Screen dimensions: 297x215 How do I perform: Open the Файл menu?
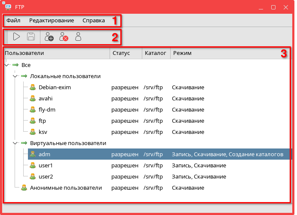(13, 21)
